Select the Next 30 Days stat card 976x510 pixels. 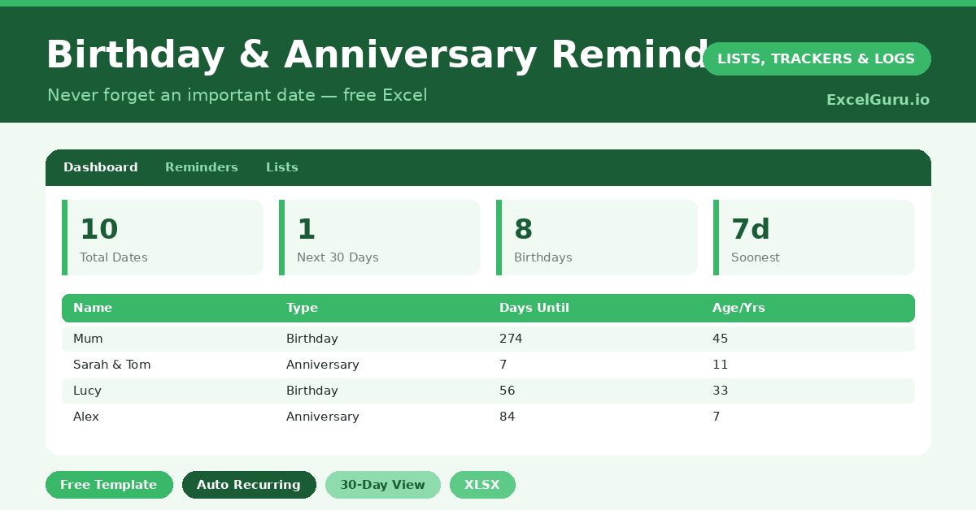click(x=380, y=237)
